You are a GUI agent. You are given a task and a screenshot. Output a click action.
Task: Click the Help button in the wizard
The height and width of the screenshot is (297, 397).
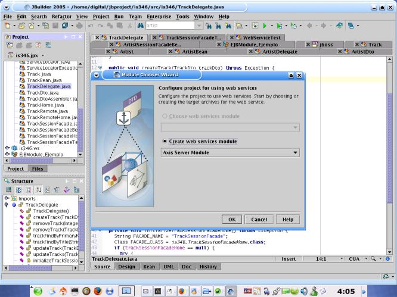(x=289, y=219)
